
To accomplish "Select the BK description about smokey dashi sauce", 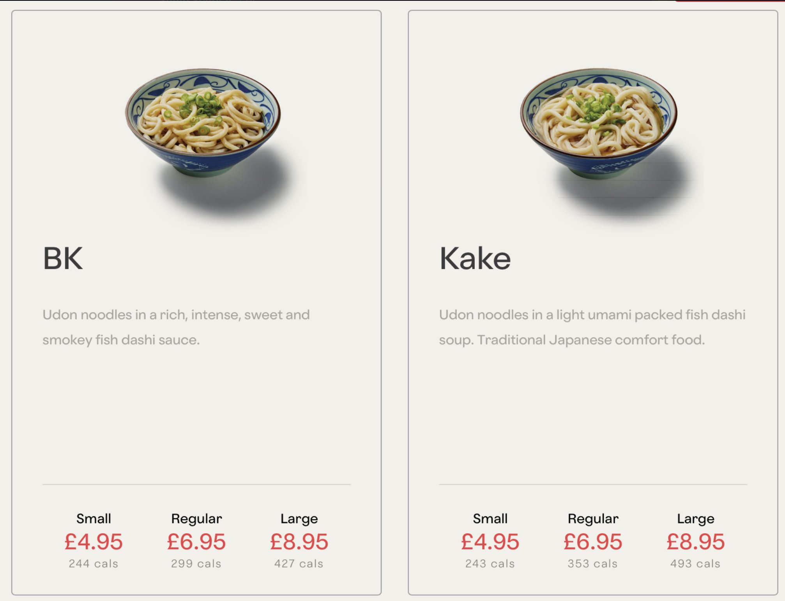I will tap(176, 327).
